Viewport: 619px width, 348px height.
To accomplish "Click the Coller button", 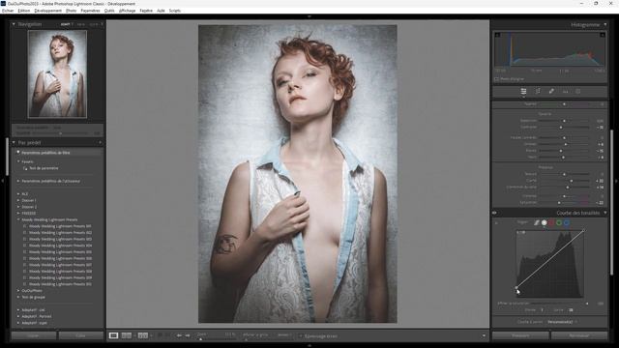I will click(81, 335).
